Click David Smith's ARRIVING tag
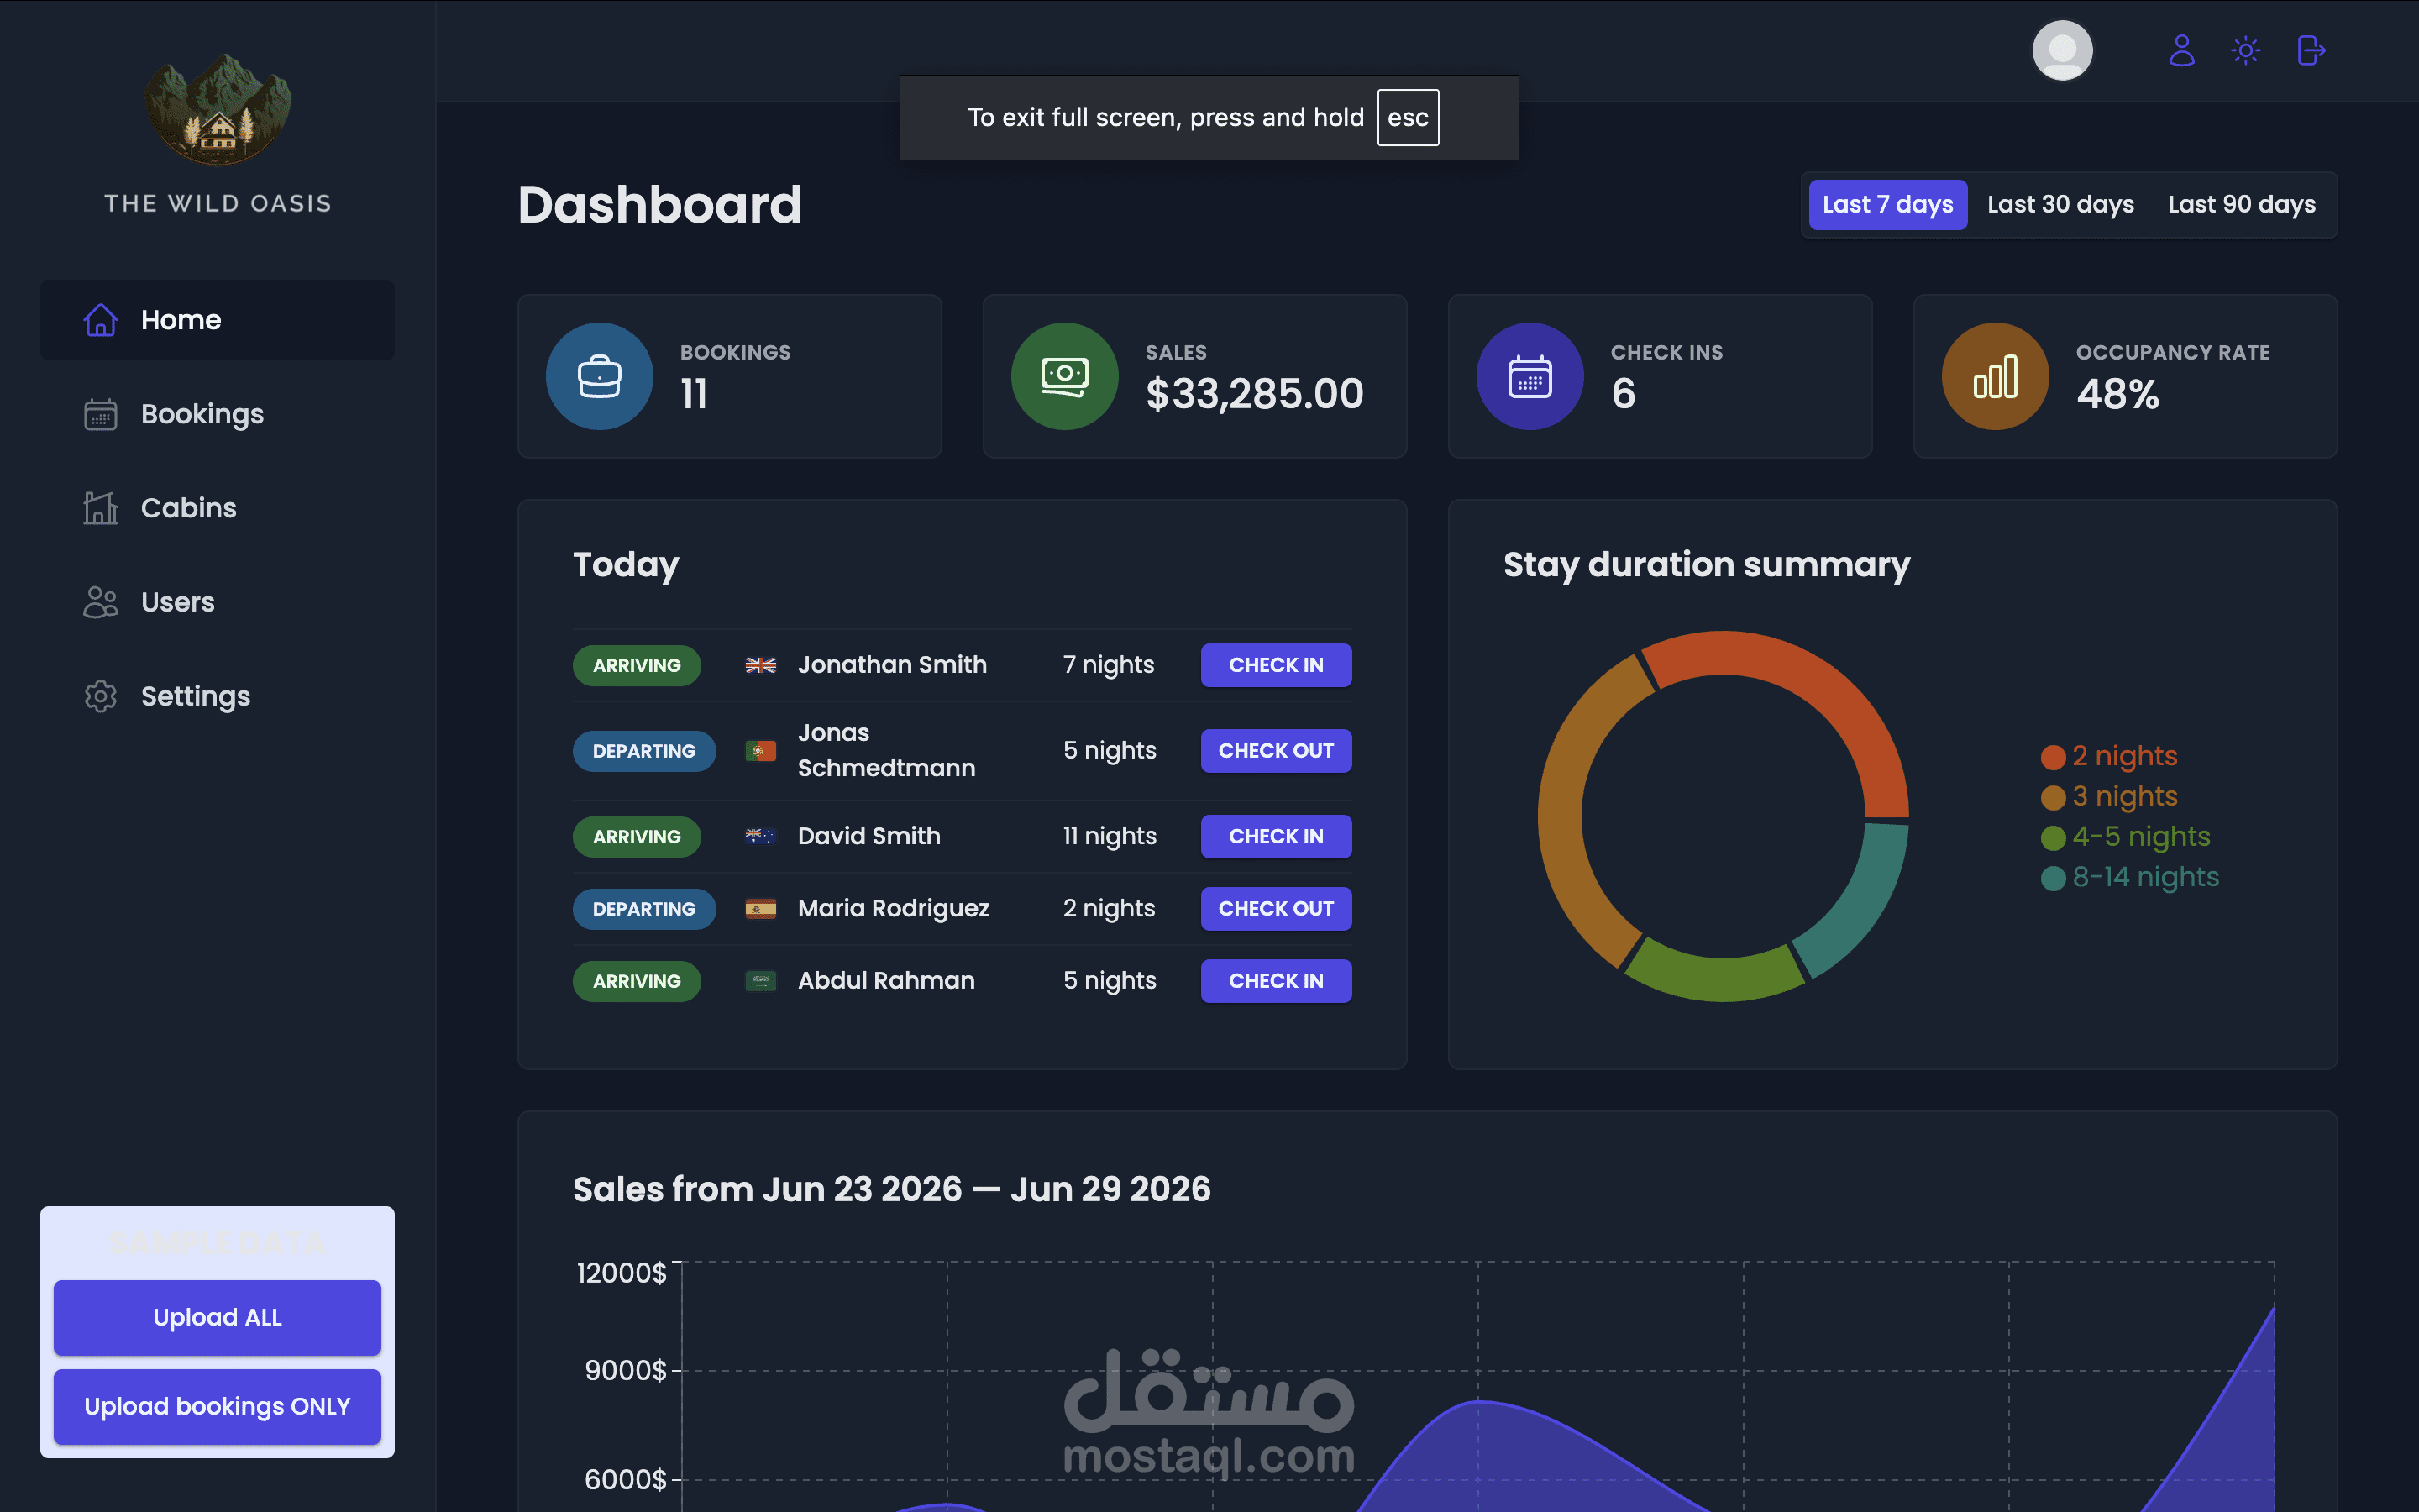2419x1512 pixels. click(637, 837)
